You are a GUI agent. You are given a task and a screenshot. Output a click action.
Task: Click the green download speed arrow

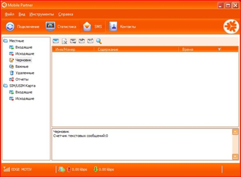[x=95, y=169]
